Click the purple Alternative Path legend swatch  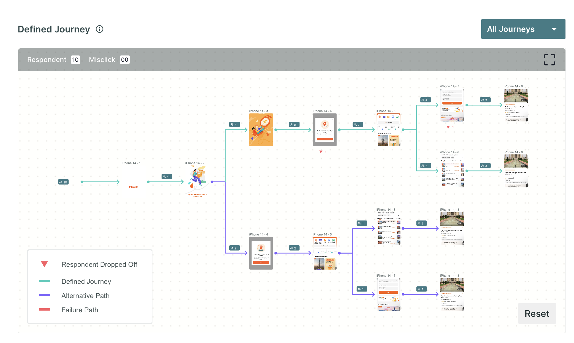tap(44, 295)
